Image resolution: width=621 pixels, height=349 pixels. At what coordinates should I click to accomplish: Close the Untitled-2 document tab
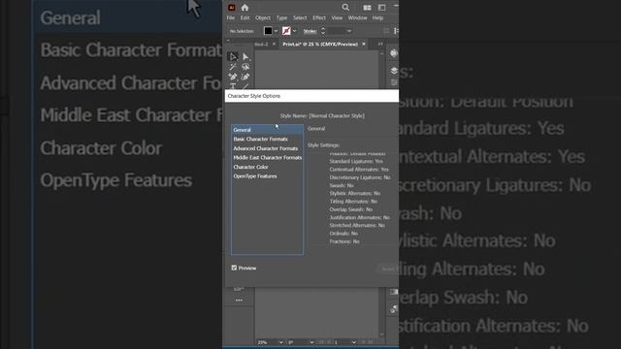coord(274,44)
